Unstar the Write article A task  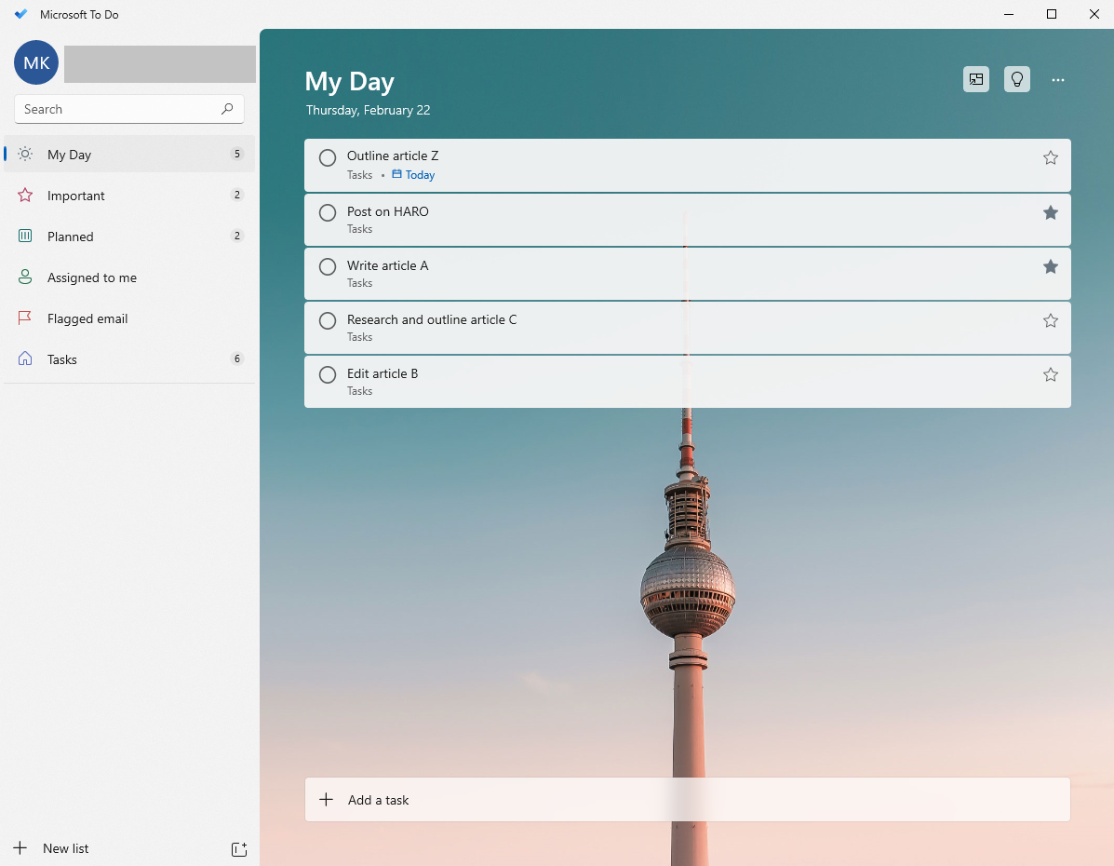pos(1051,267)
